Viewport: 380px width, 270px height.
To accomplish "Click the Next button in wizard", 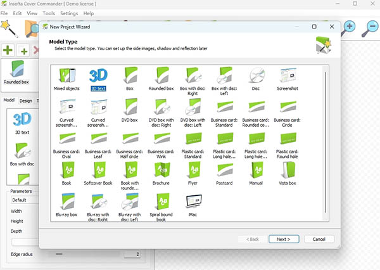I will pyautogui.click(x=284, y=239).
